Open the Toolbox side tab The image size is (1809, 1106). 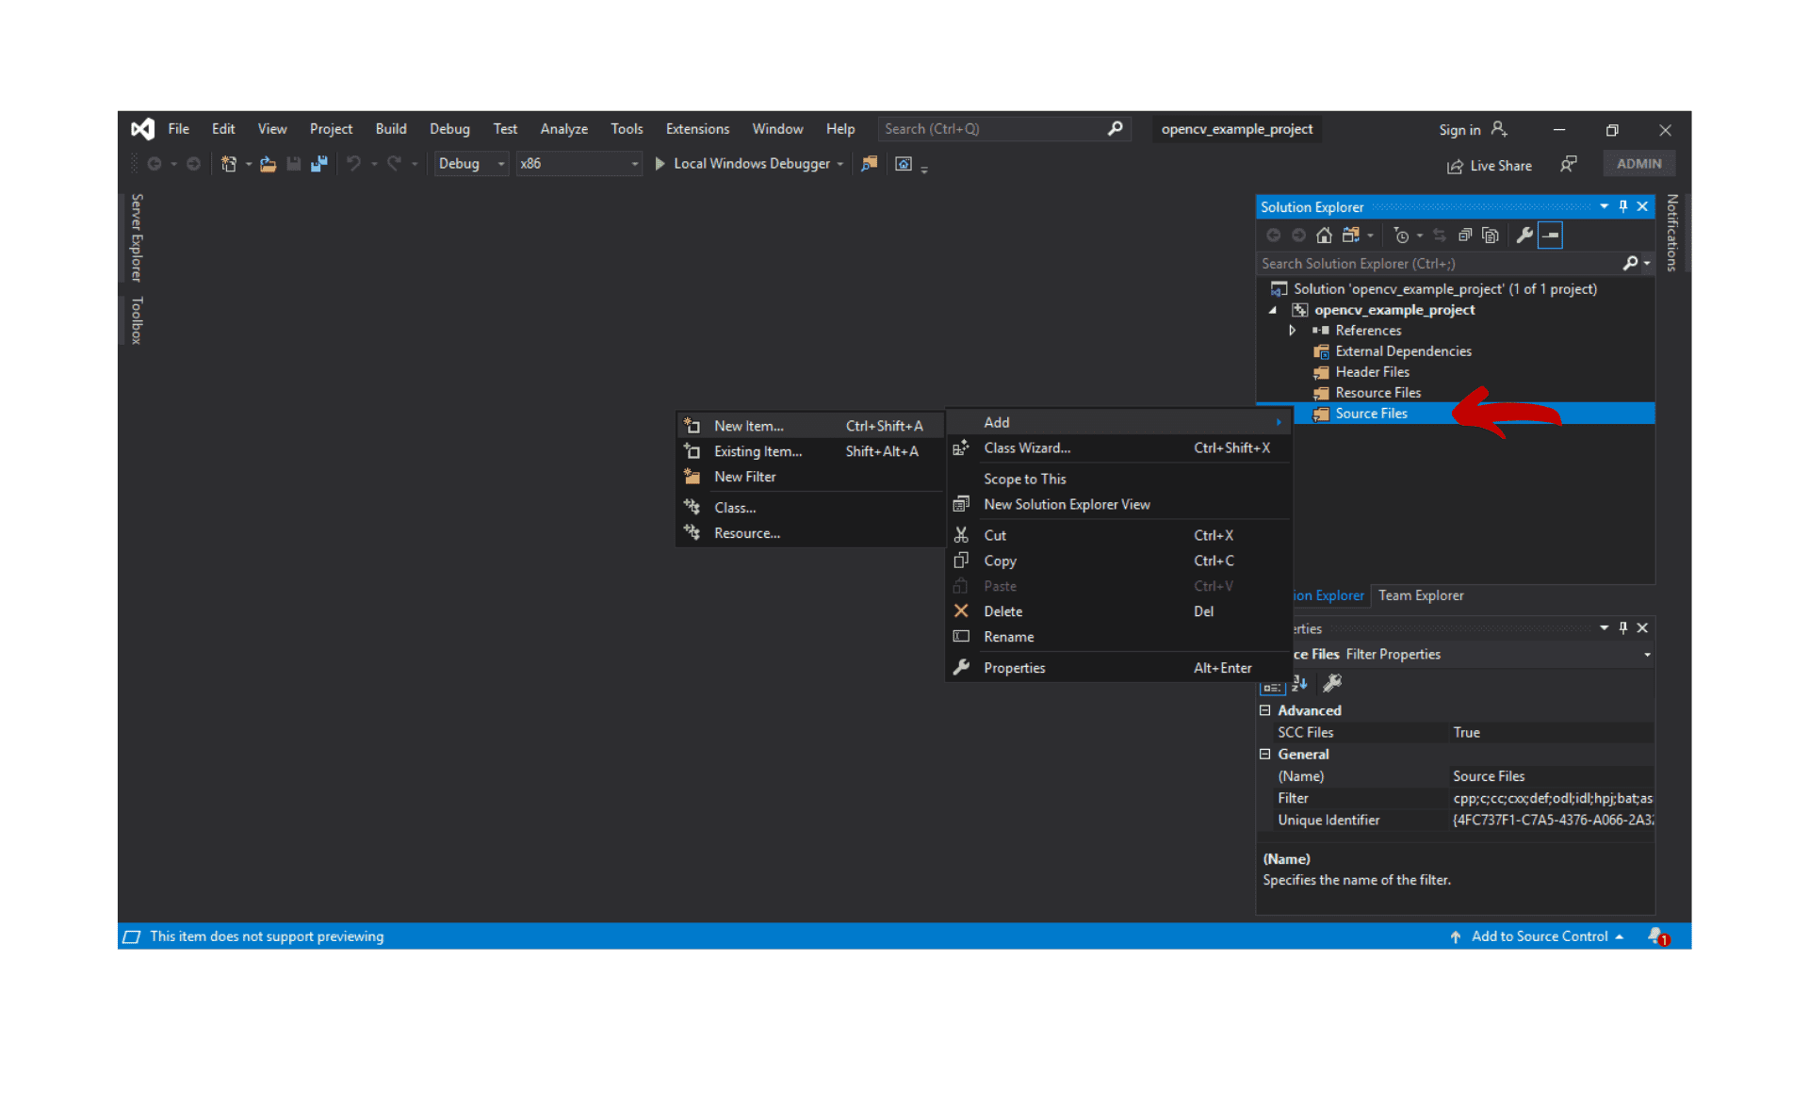(137, 320)
